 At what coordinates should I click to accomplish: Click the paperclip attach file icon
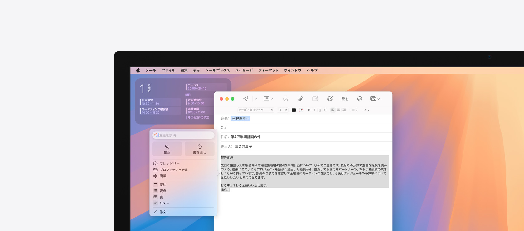(x=300, y=99)
